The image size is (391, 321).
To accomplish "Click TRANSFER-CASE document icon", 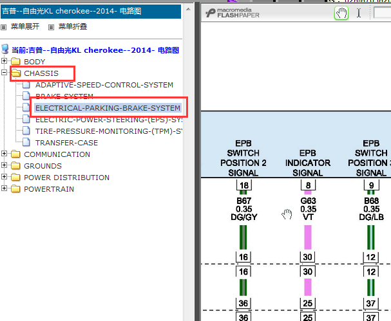I will tap(26, 142).
